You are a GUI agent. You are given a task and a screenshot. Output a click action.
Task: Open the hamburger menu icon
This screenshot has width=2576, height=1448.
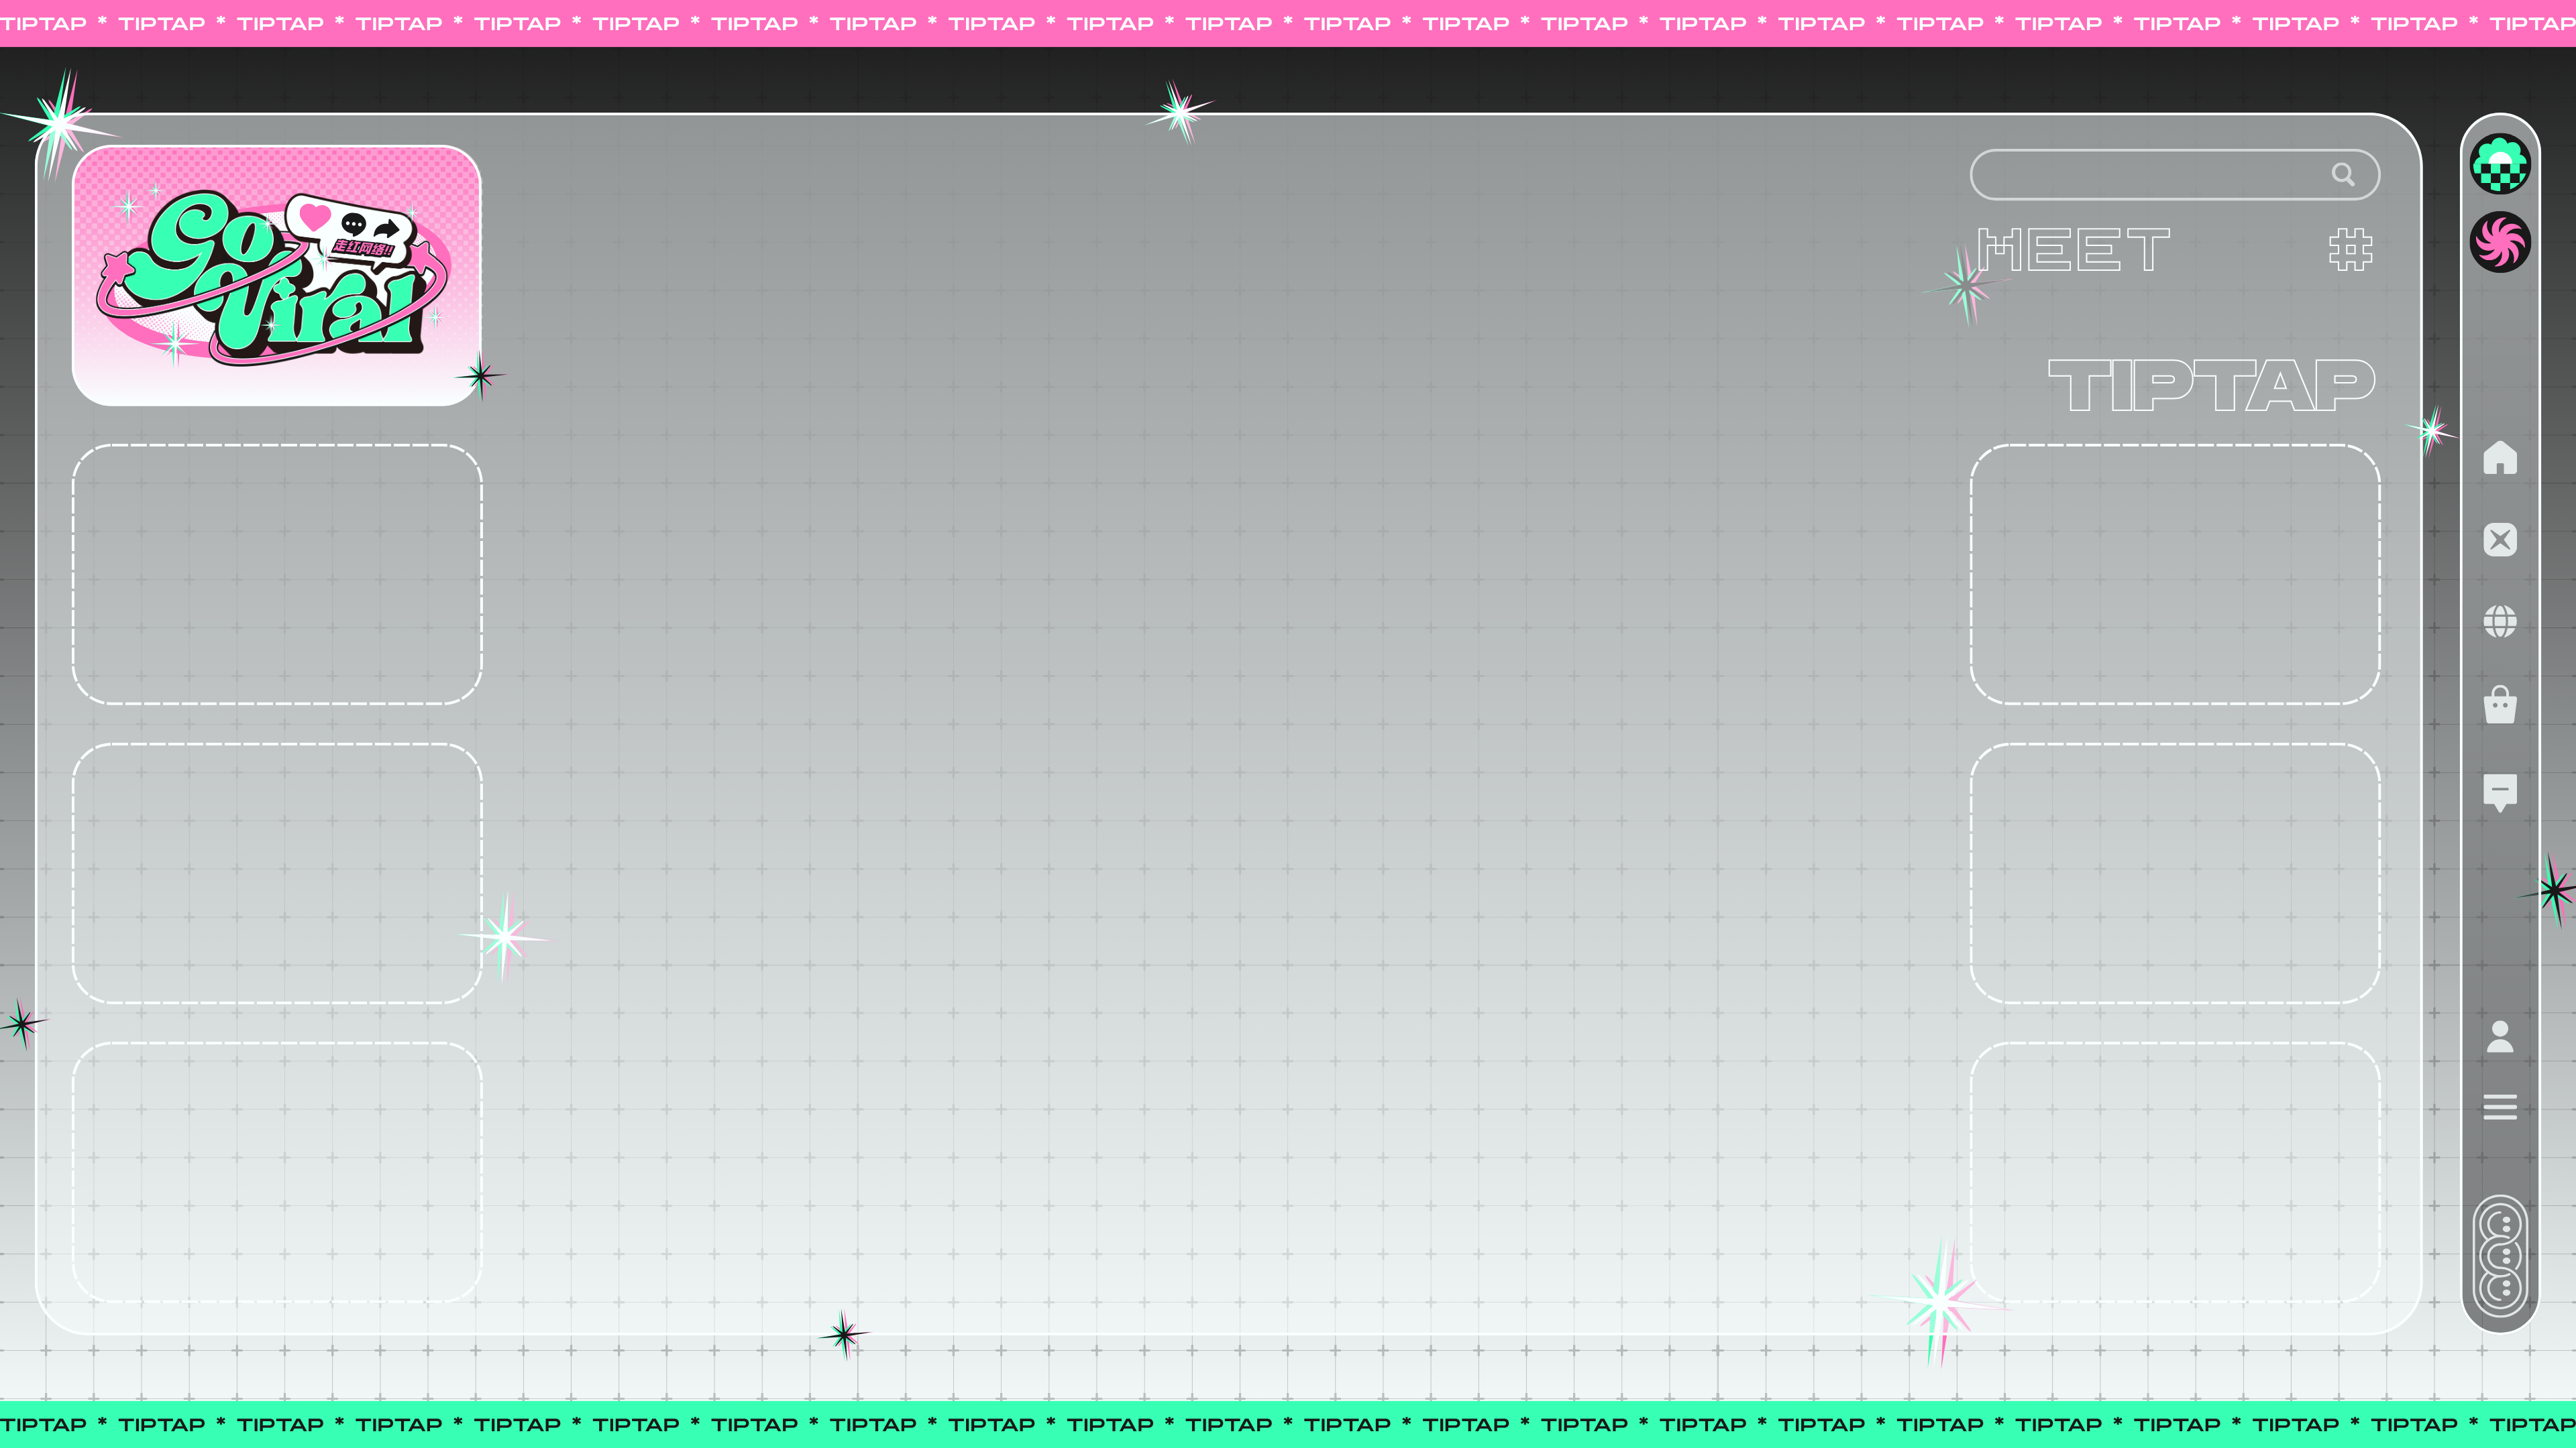pyautogui.click(x=2499, y=1106)
